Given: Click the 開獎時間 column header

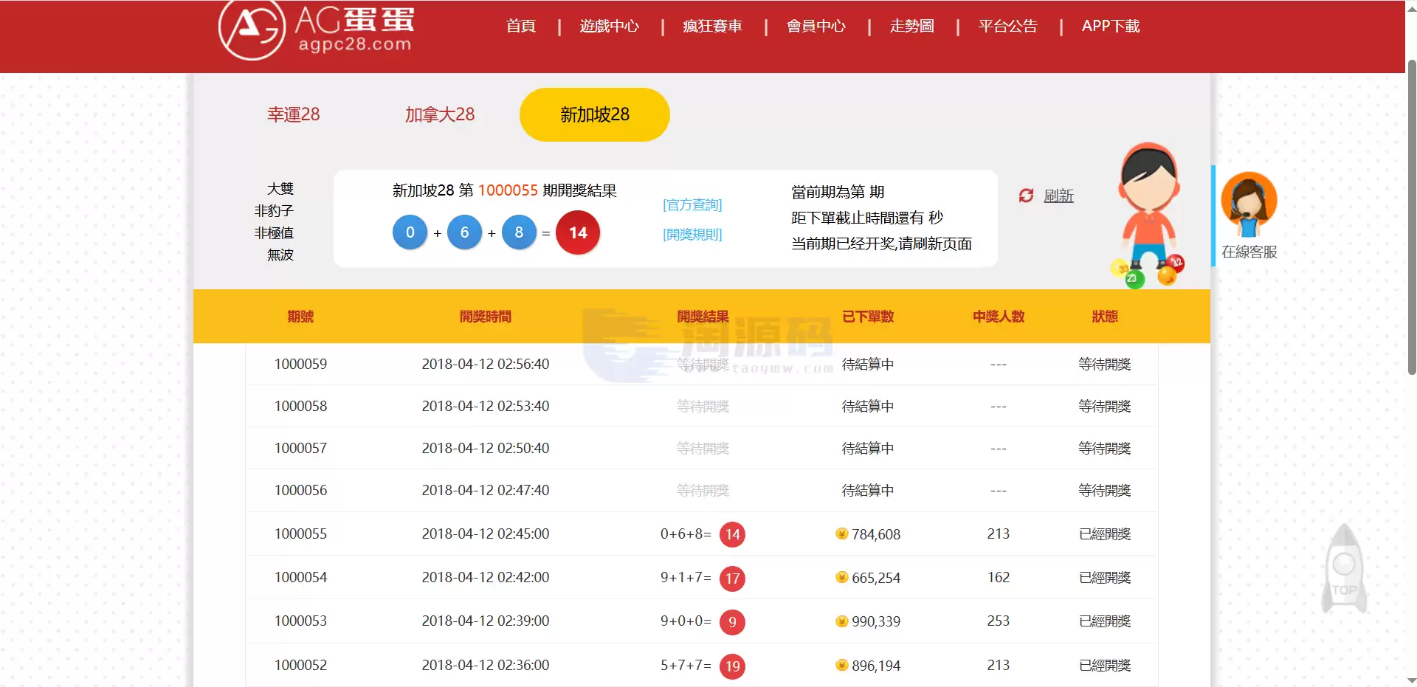Looking at the screenshot, I should (486, 317).
